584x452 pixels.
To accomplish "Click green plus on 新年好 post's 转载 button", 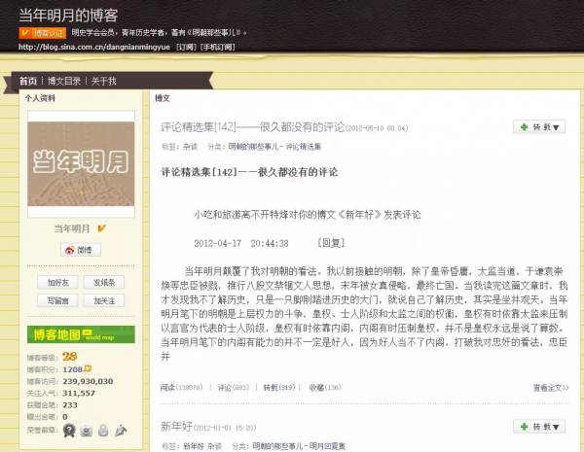I will click(x=525, y=427).
